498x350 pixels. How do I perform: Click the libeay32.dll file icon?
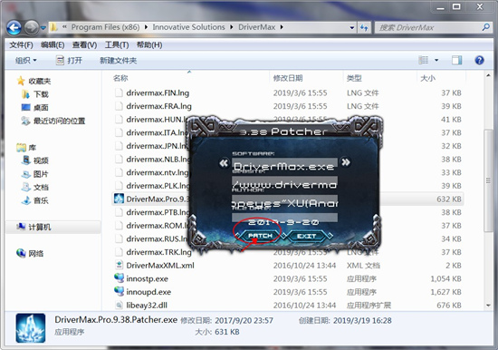119,306
